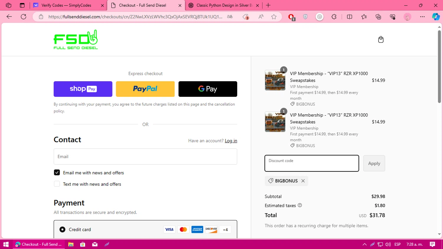Viewport: 443px width, 249px height.
Task: Open the translate page icon
Action: point(230,17)
